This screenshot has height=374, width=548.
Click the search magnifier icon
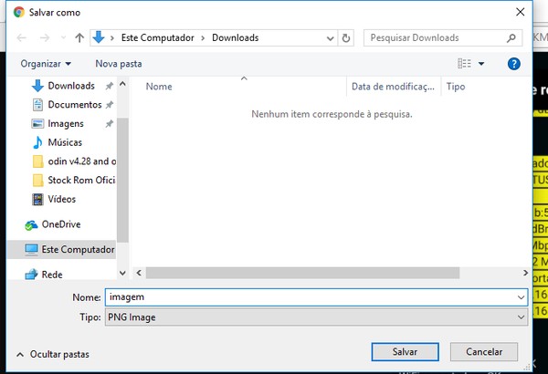[511, 37]
